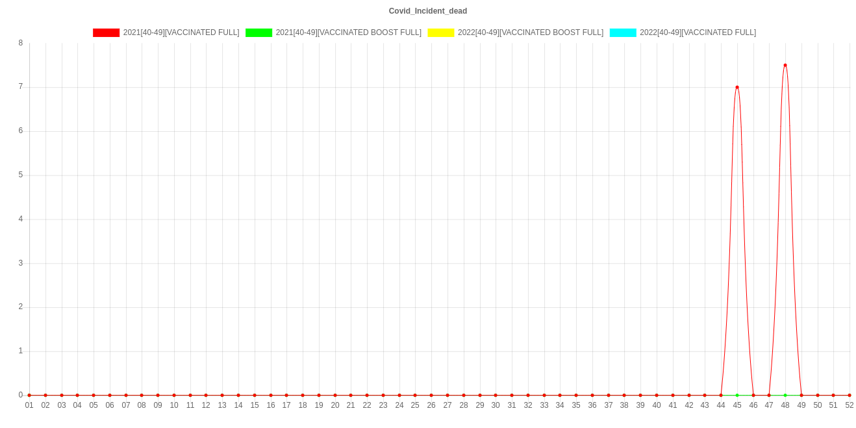
Task: Click the yellow 2022 VACCINATED BOOST FULL swatch
Action: (x=440, y=32)
